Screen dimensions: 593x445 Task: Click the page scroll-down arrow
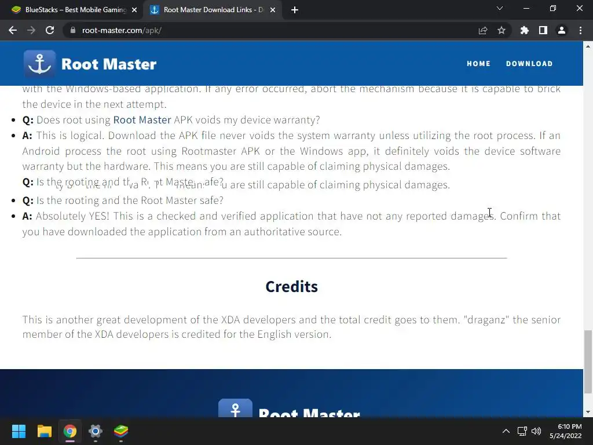[588, 412]
